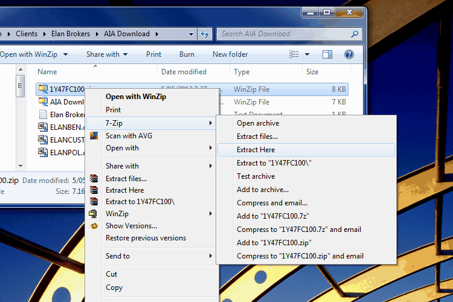This screenshot has height=302, width=453.
Task: Click the navigation pane scrollbar thumb
Action: click(x=20, y=86)
